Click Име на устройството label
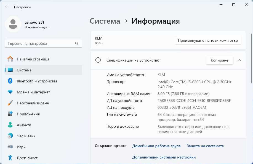 [125, 75]
